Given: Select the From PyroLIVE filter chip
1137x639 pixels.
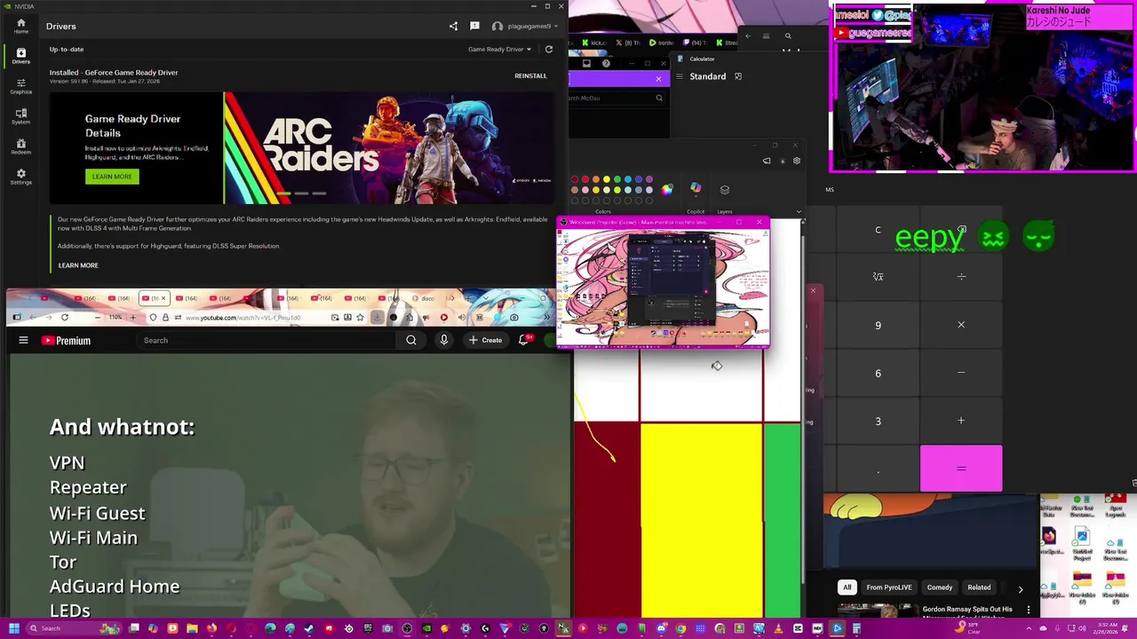Looking at the screenshot, I should [x=889, y=588].
